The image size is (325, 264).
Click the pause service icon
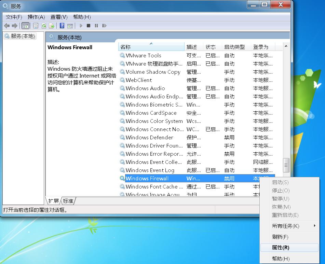coord(97,26)
